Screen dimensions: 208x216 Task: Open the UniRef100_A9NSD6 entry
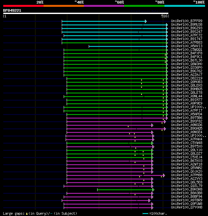(x=187, y=125)
